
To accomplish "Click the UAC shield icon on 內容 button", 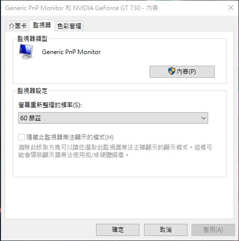I will pos(172,71).
